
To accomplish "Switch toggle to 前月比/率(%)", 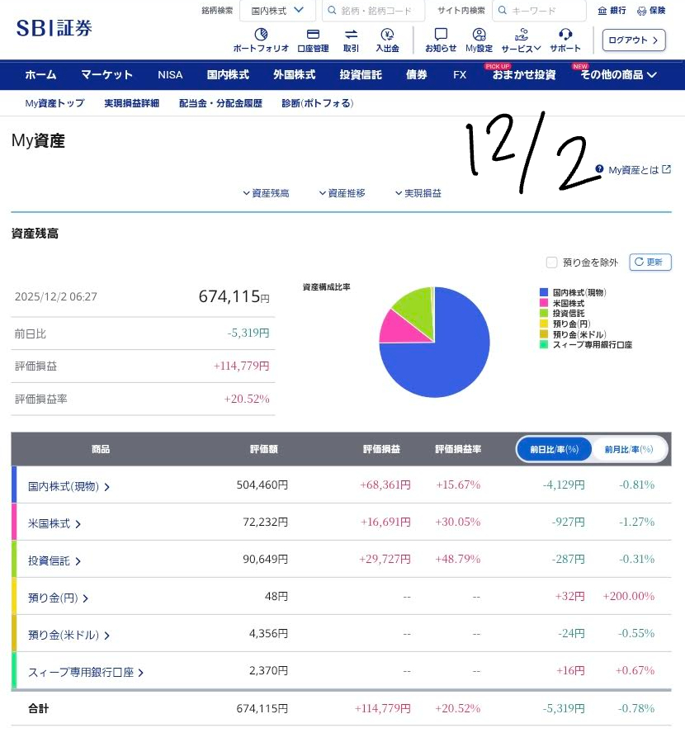I will [x=629, y=449].
